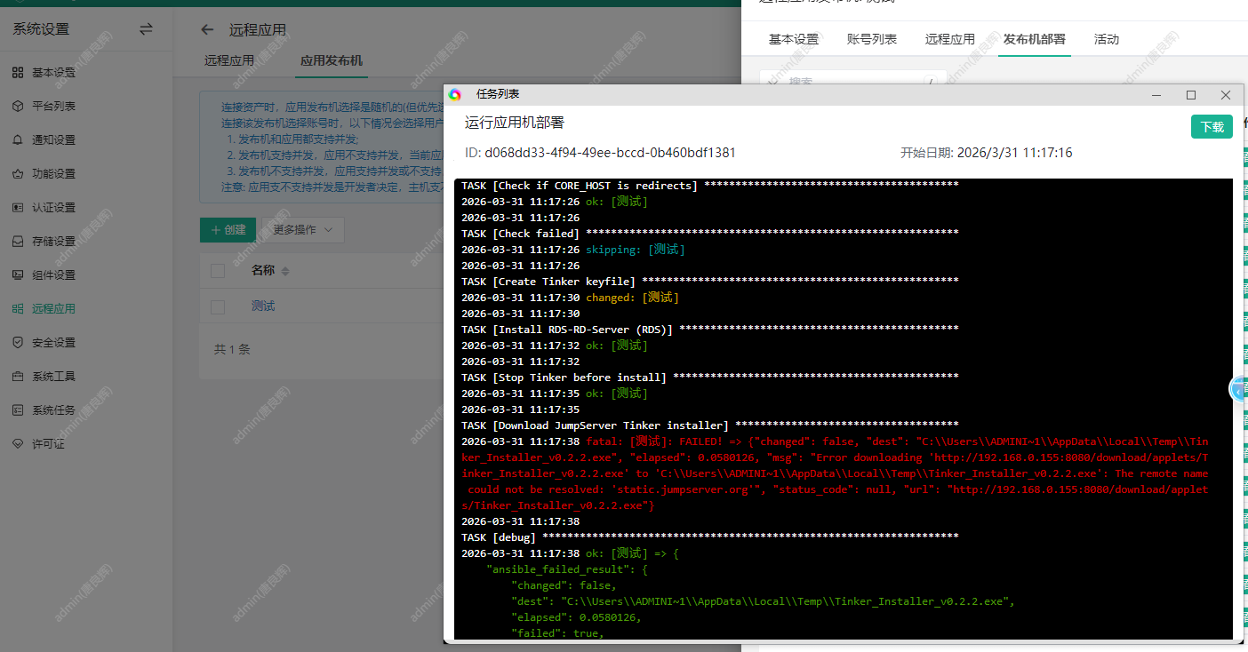Switch to the 应用发布机 tab
Image resolution: width=1248 pixels, height=652 pixels.
click(x=331, y=61)
